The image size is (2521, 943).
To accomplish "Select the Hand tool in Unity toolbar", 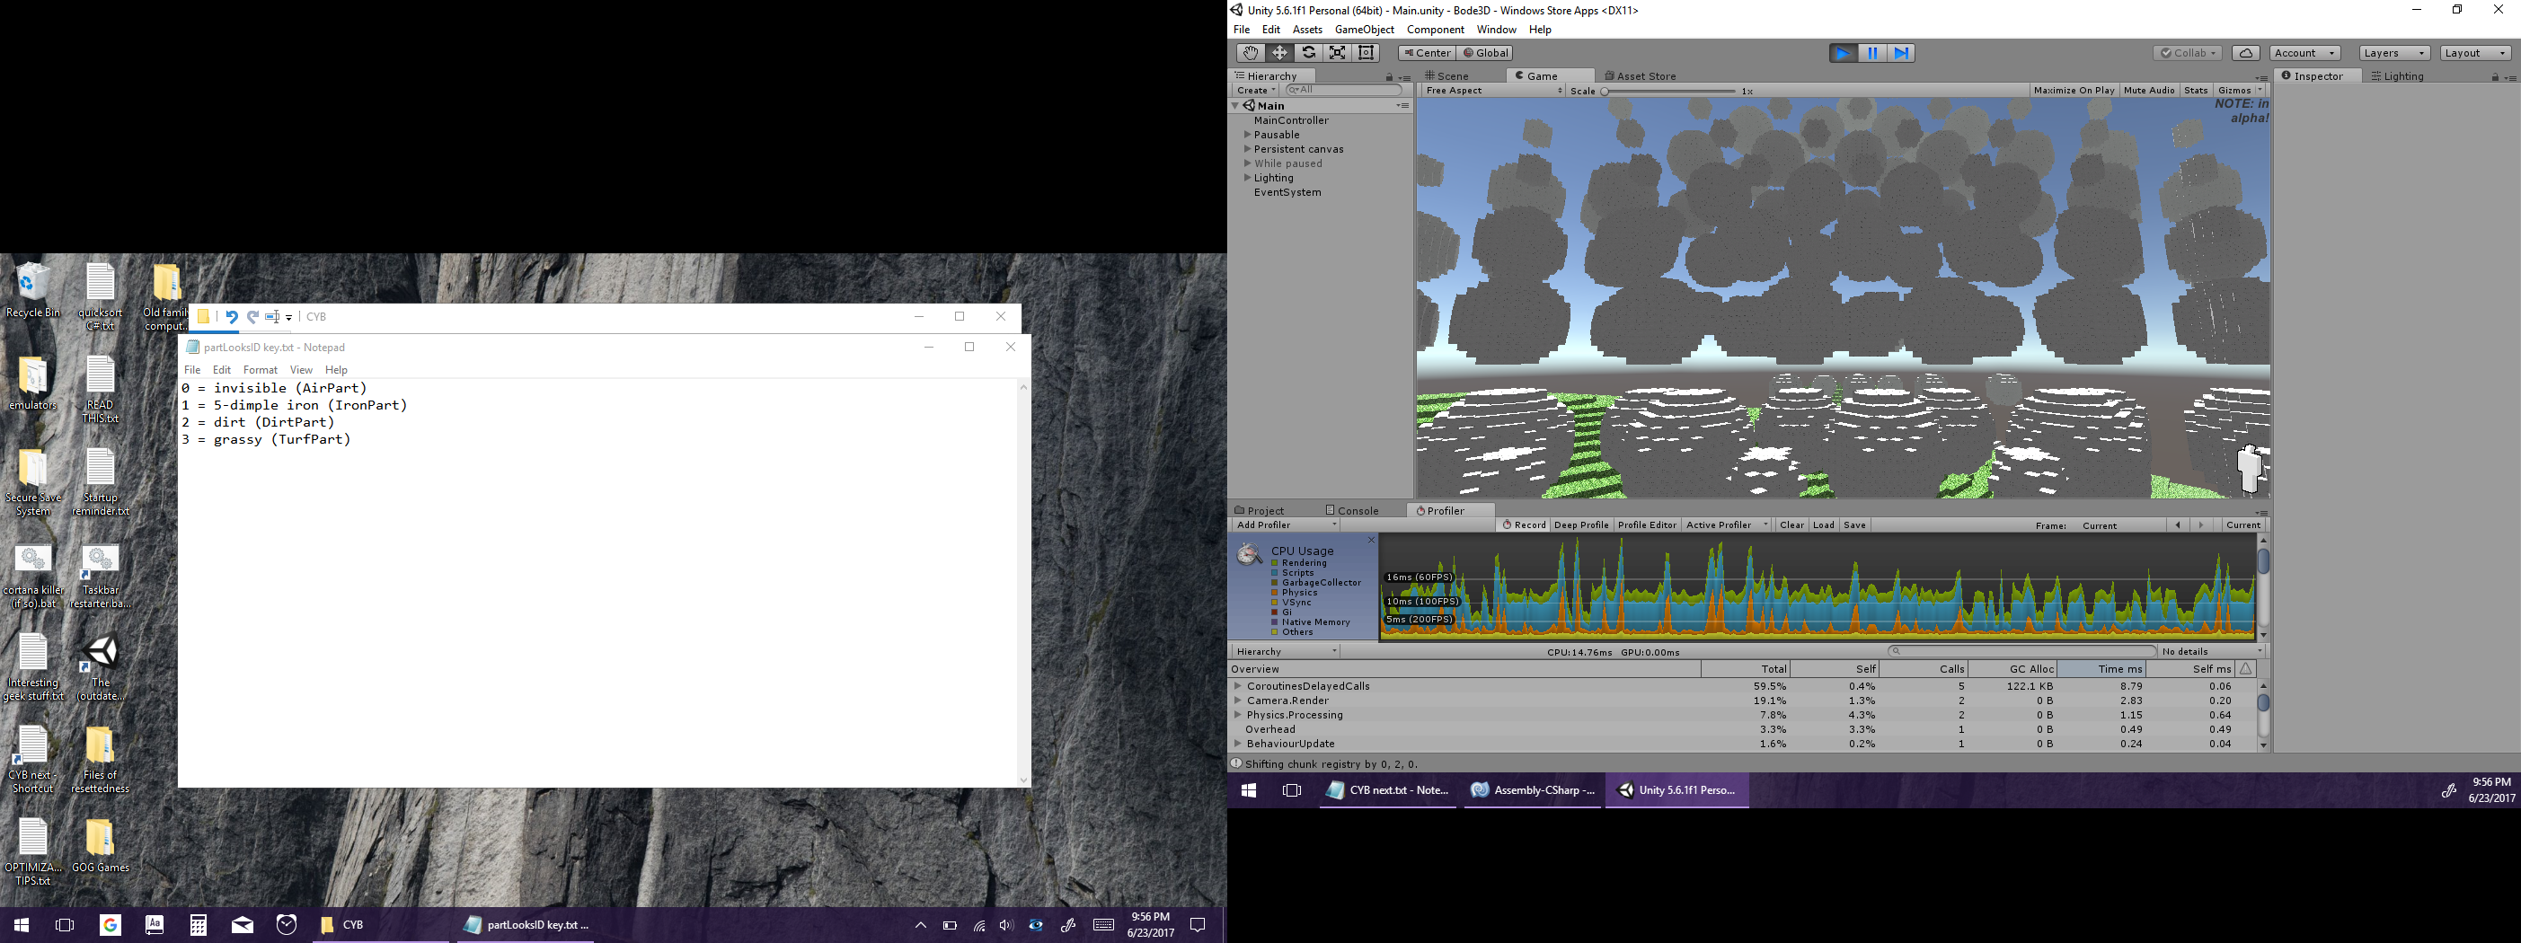I will [x=1249, y=53].
